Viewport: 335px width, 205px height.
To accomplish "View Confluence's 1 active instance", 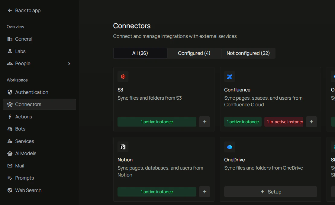I will [243, 122].
